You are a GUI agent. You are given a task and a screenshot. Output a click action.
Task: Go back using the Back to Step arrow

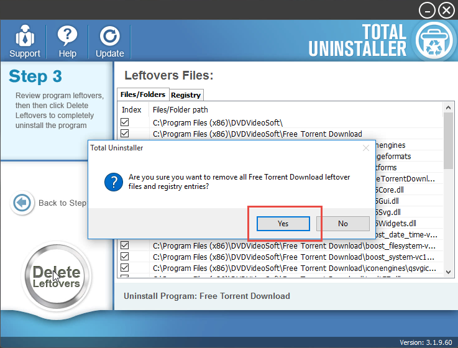click(22, 203)
